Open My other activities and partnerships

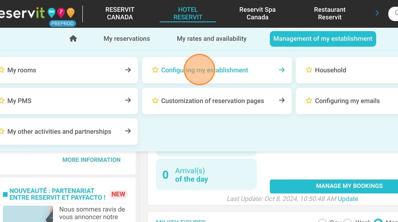(x=69, y=132)
